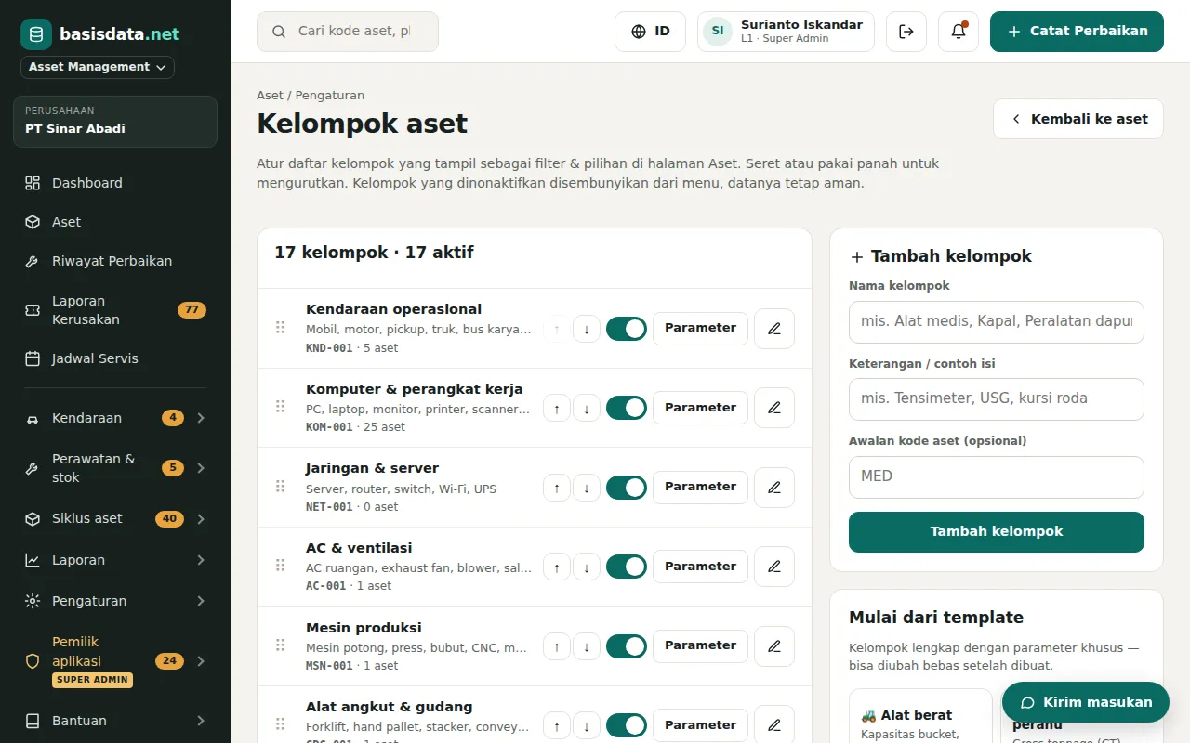The height and width of the screenshot is (743, 1190).
Task: Click the logout icon in the header
Action: point(906,32)
